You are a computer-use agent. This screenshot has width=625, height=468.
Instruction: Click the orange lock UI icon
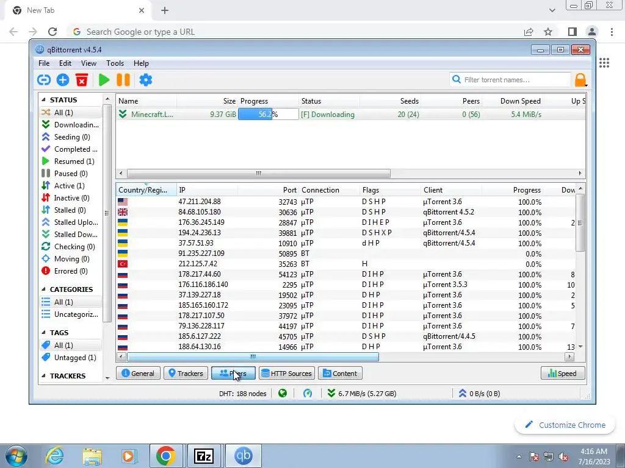click(x=580, y=80)
